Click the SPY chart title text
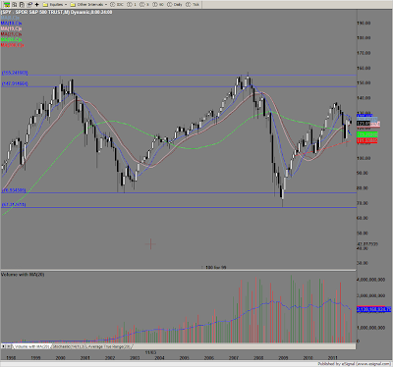This screenshot has width=393, height=367. [x=56, y=12]
